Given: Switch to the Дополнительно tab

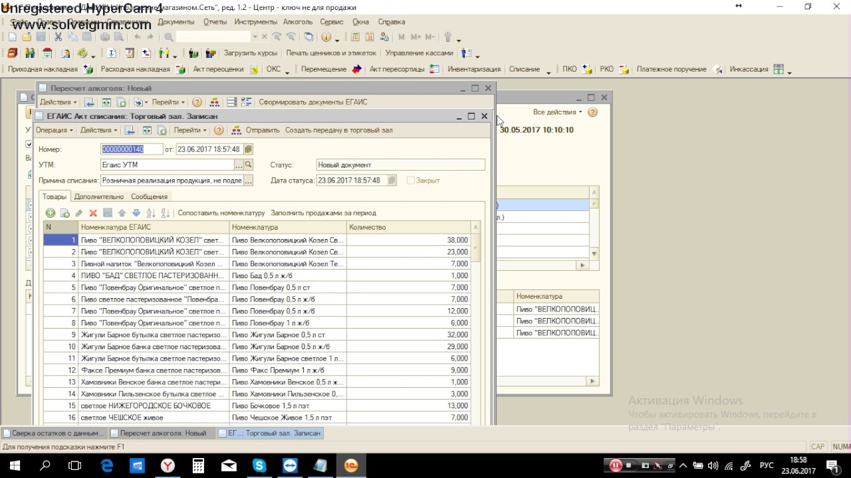Looking at the screenshot, I should click(x=99, y=197).
